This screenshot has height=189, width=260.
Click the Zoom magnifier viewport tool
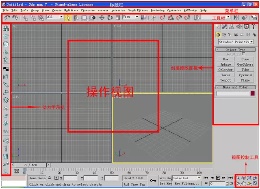click(238, 178)
